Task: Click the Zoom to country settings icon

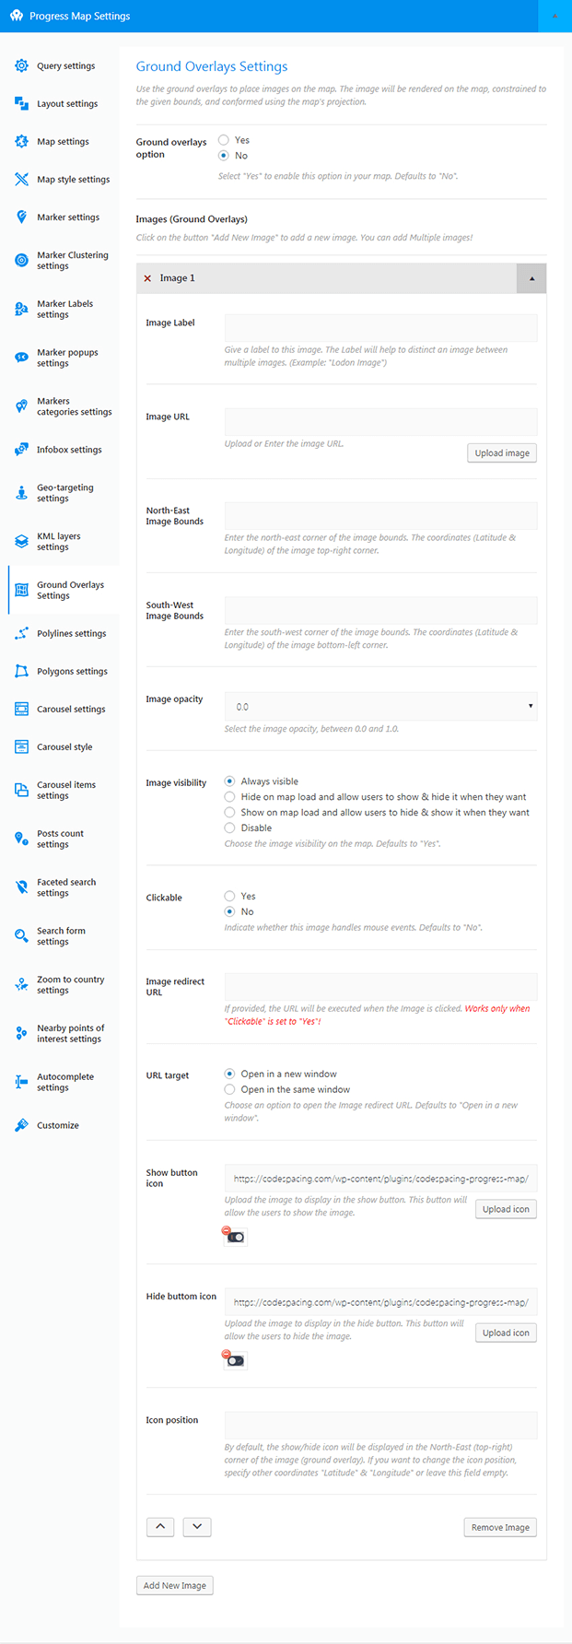Action: tap(21, 985)
